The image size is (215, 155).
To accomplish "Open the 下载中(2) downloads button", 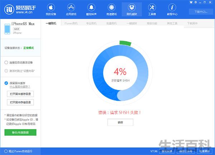I will tap(201, 12).
